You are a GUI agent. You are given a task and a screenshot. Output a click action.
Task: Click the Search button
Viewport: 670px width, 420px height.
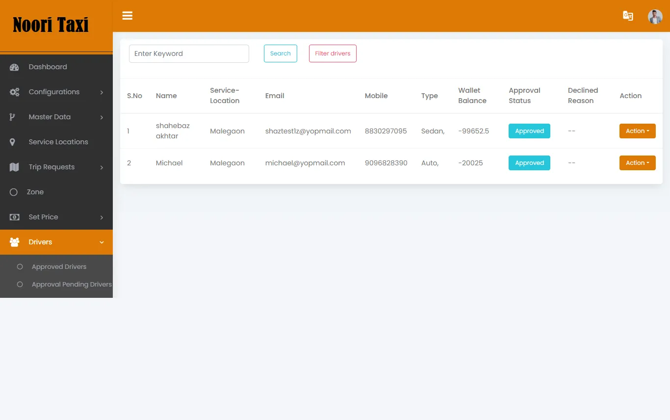(x=280, y=53)
